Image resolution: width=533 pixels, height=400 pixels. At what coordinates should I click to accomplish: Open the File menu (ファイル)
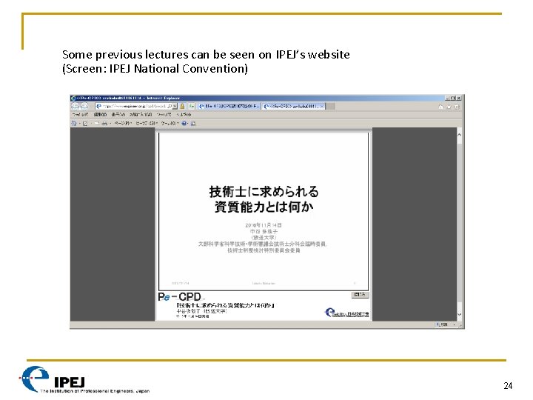(x=80, y=115)
